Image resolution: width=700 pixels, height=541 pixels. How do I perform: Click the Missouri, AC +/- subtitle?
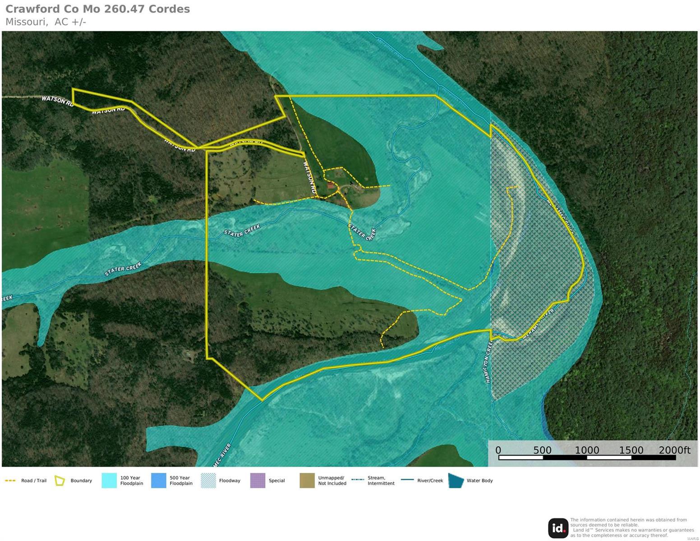(46, 22)
